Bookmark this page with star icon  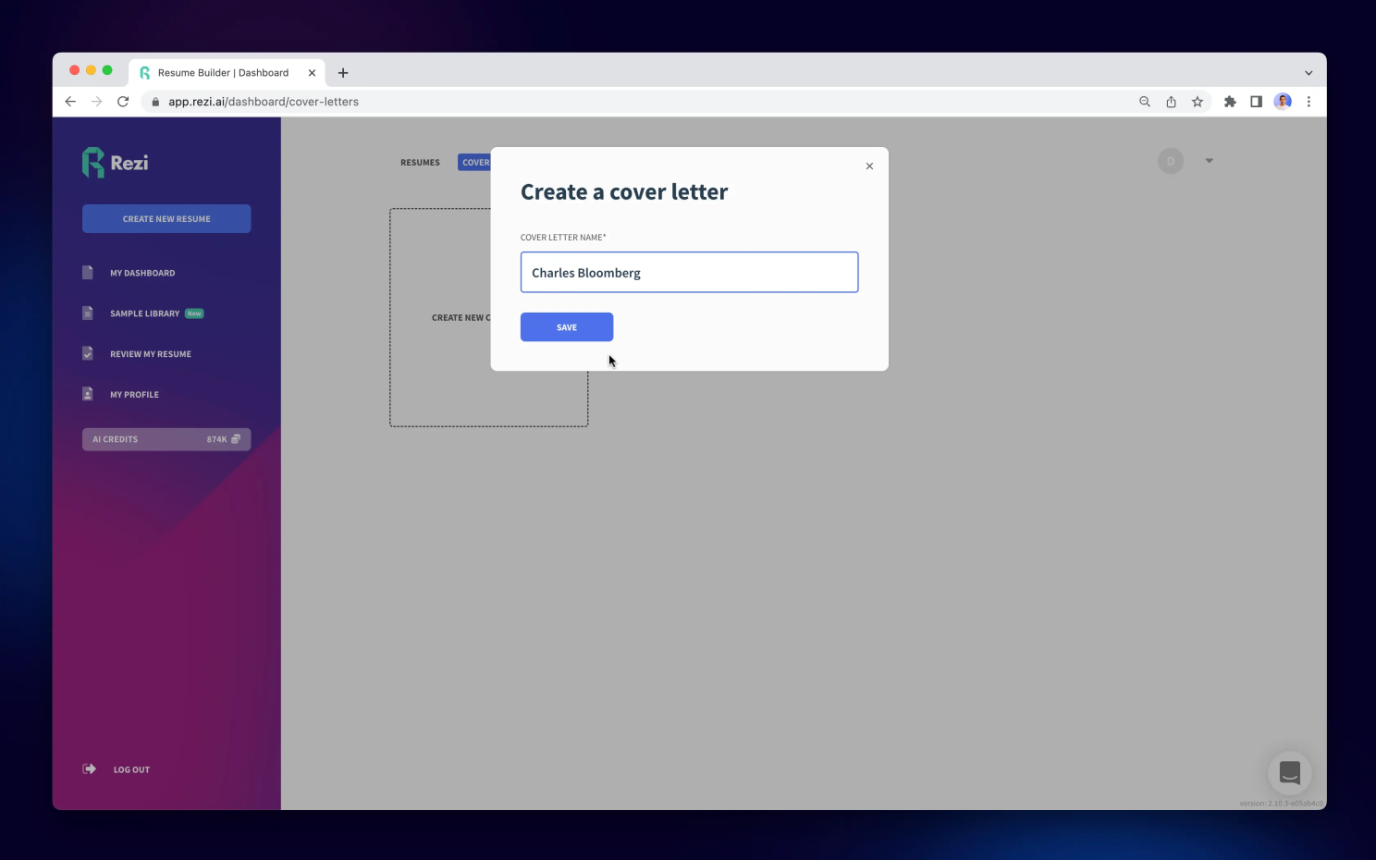(1198, 102)
